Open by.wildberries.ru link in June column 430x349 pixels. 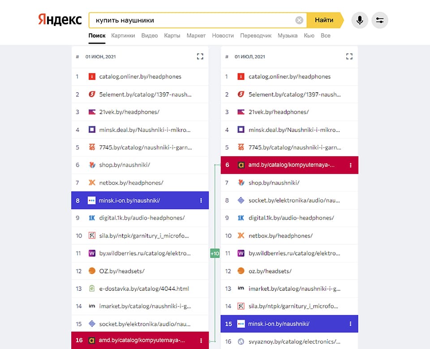click(x=145, y=253)
